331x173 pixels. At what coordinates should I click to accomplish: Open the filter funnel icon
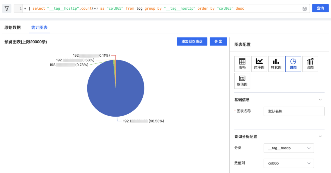(7, 8)
